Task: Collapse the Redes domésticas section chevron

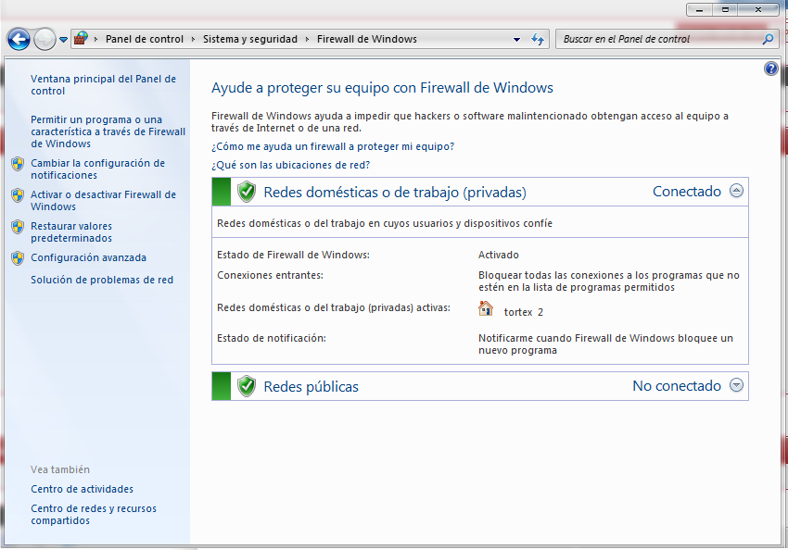Action: click(736, 191)
